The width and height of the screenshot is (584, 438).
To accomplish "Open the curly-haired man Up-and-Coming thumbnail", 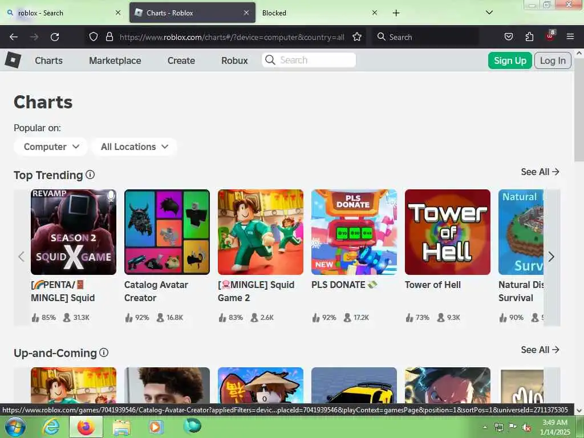I will click(167, 386).
